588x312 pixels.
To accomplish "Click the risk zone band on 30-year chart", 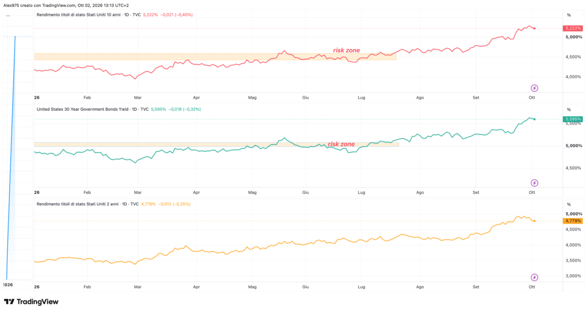I will coord(216,144).
